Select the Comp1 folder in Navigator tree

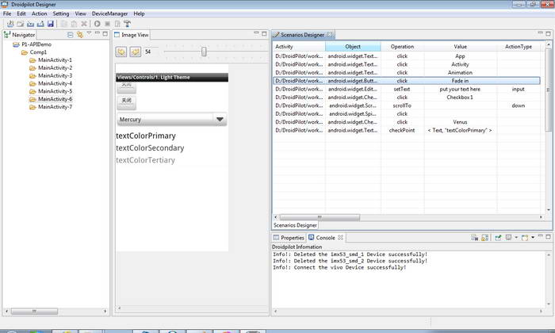coord(38,52)
